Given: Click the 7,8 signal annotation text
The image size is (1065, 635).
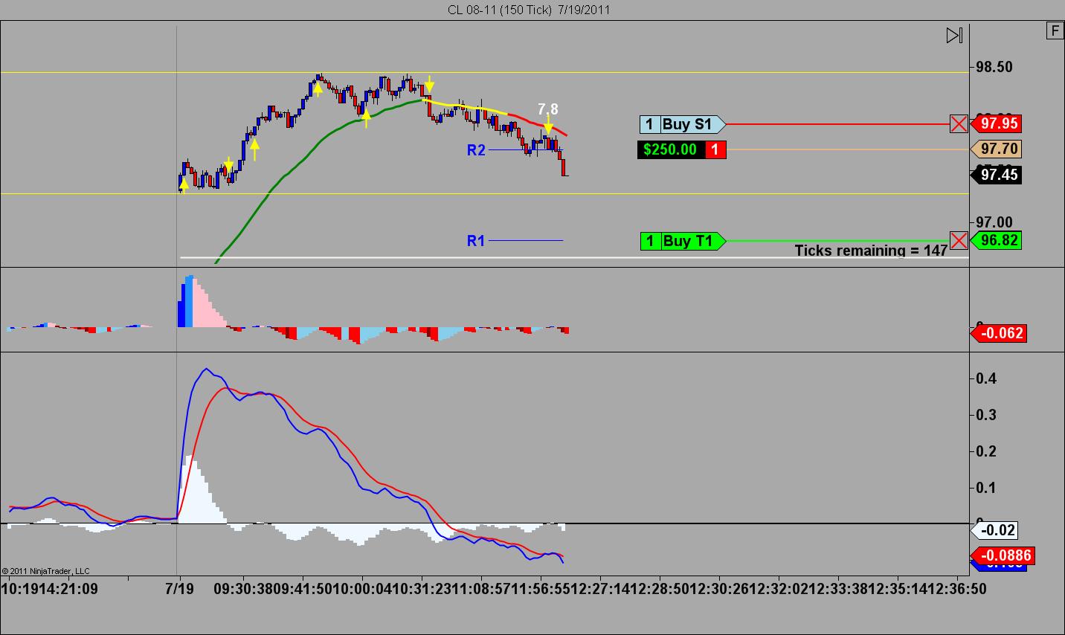Looking at the screenshot, I should (548, 109).
